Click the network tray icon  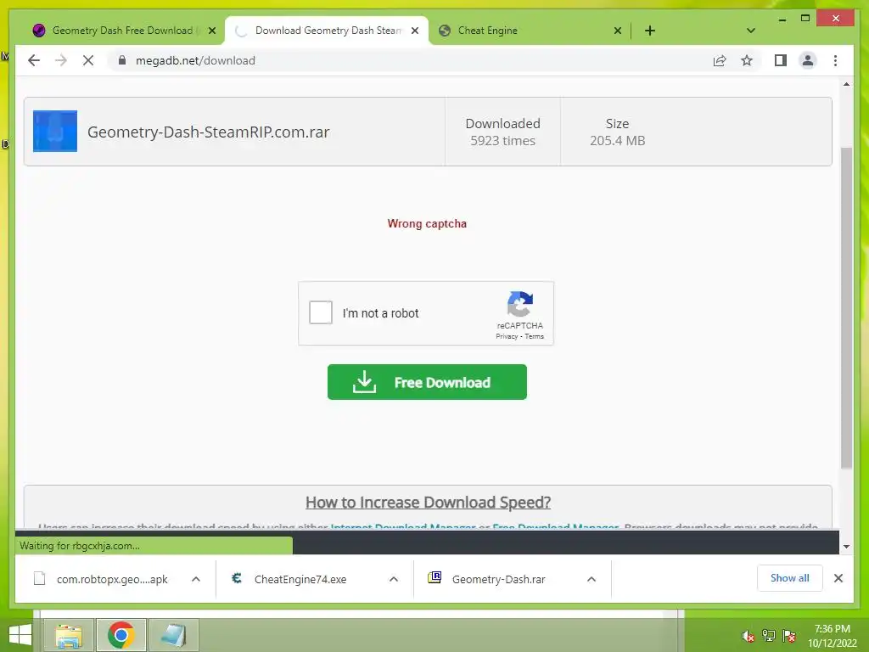pyautogui.click(x=769, y=636)
